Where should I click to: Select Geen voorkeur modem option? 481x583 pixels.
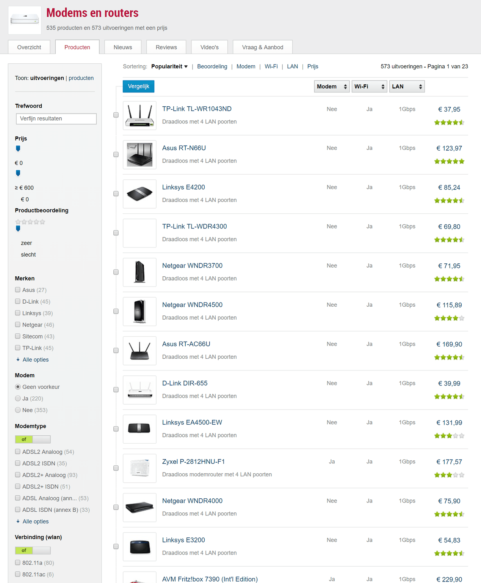pyautogui.click(x=18, y=387)
